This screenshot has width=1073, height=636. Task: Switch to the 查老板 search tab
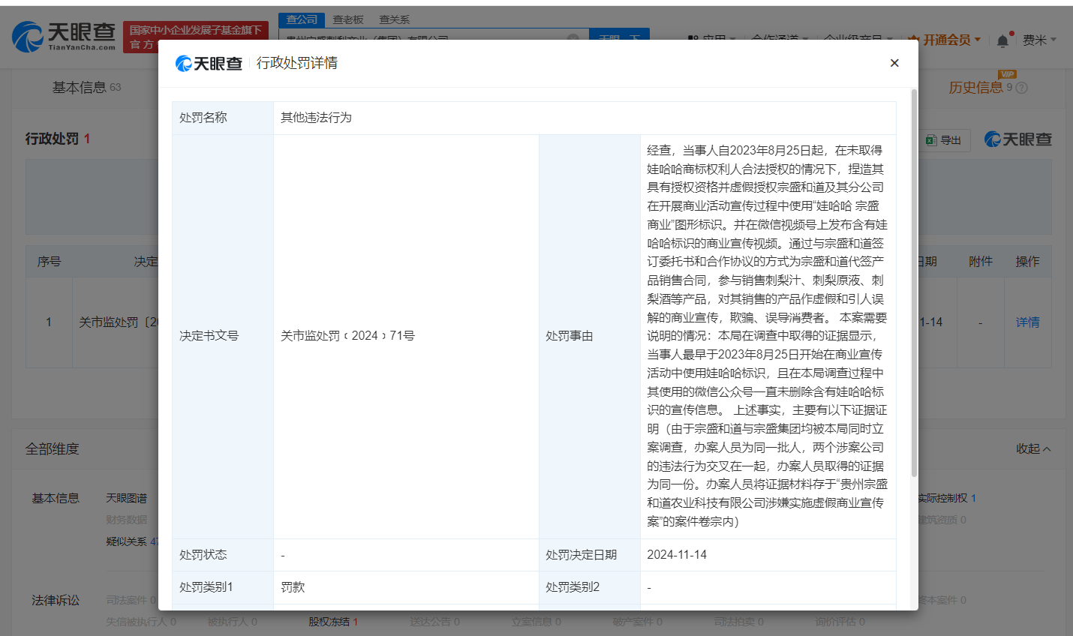coord(348,19)
